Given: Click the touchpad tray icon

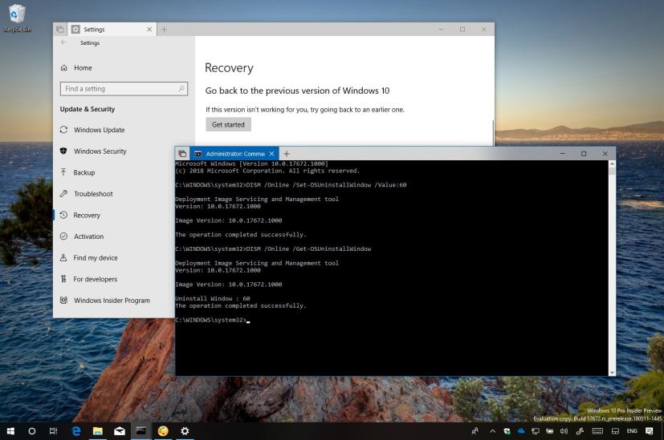Looking at the screenshot, I should (x=615, y=431).
